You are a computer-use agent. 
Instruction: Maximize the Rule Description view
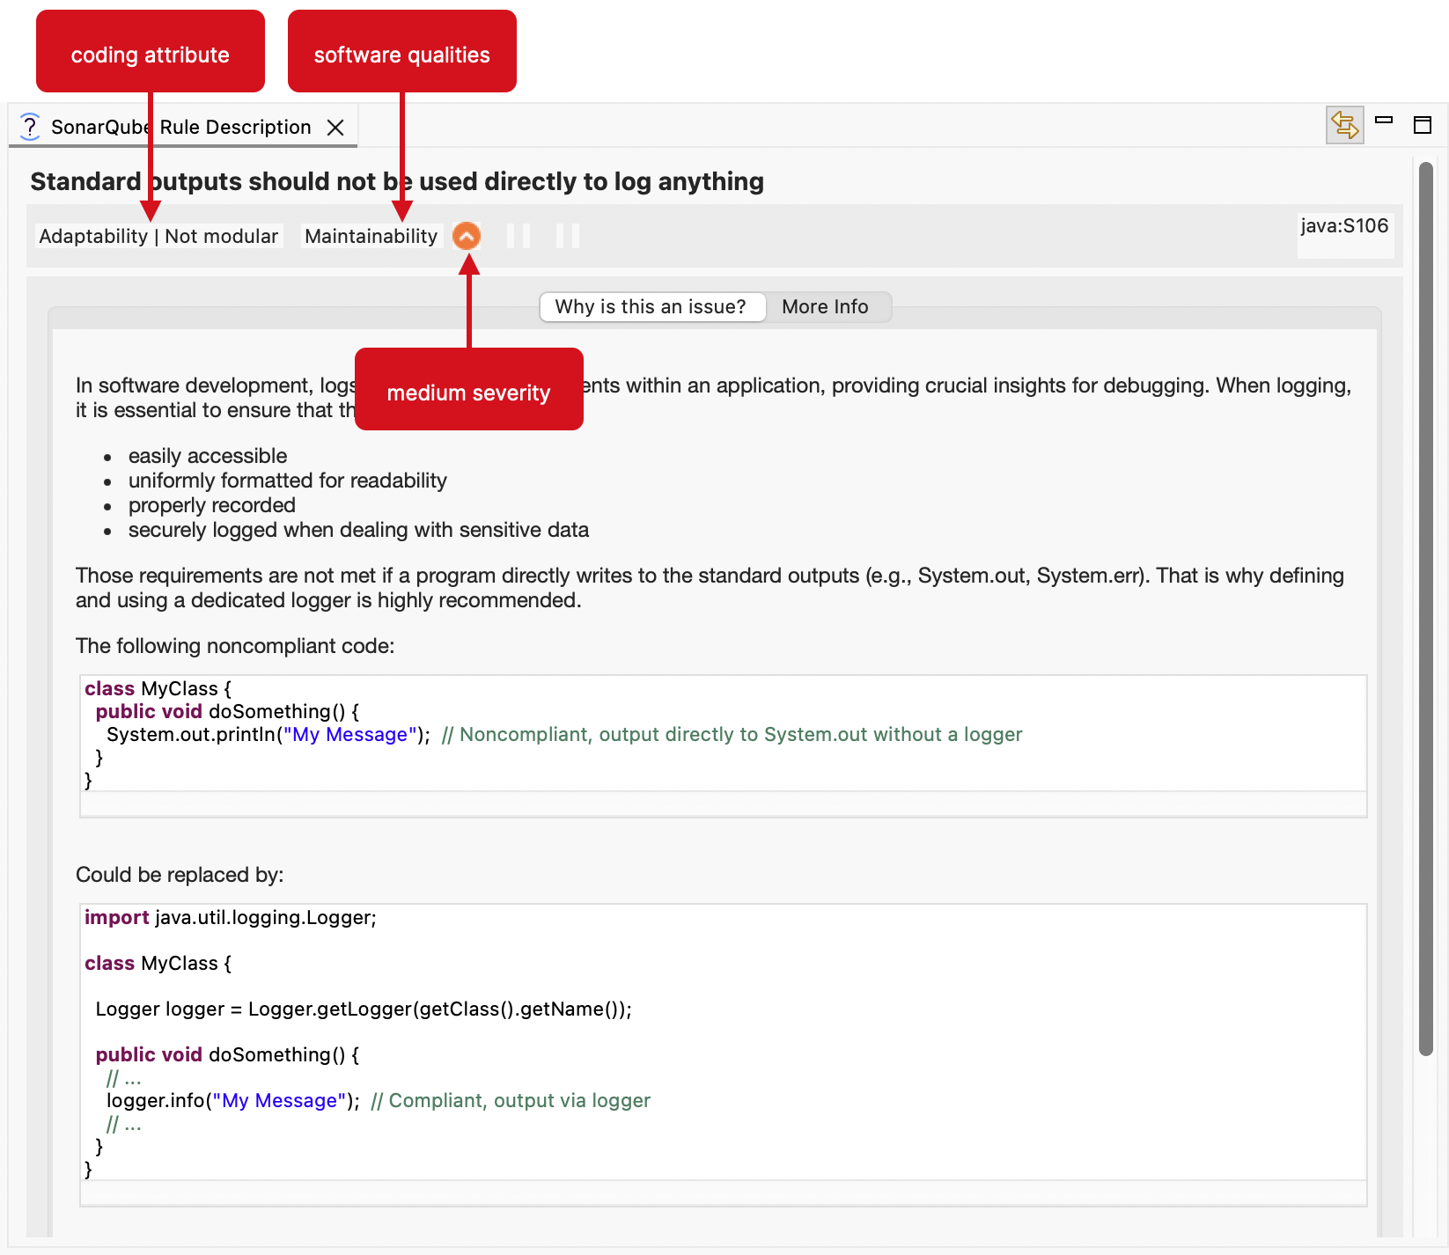point(1422,125)
